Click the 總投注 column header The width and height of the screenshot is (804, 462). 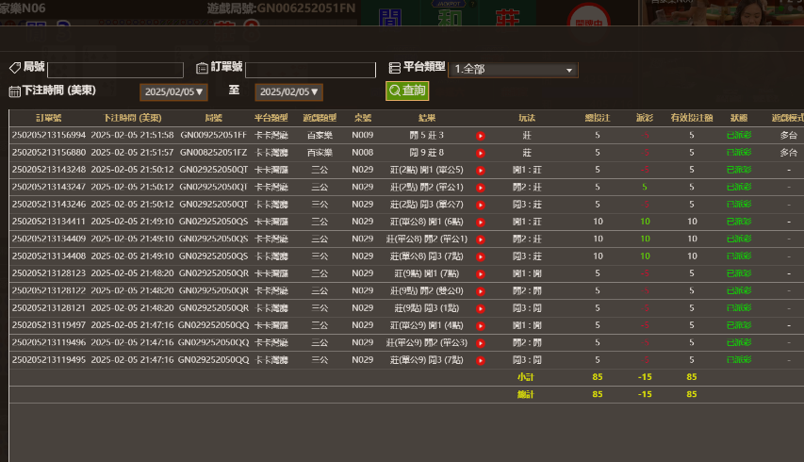click(x=597, y=118)
